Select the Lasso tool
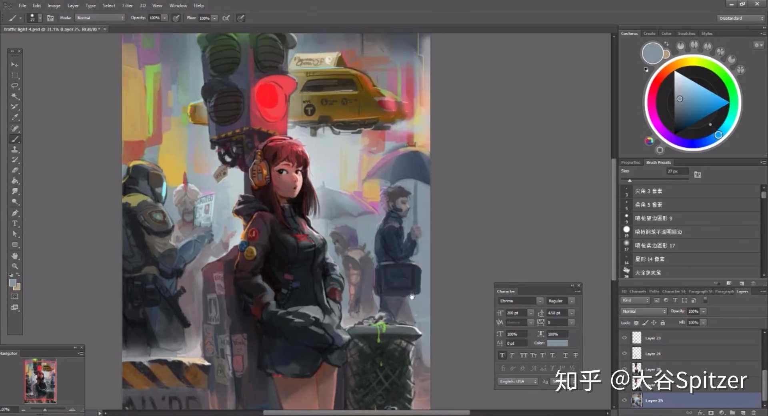The width and height of the screenshot is (768, 416). 15,86
